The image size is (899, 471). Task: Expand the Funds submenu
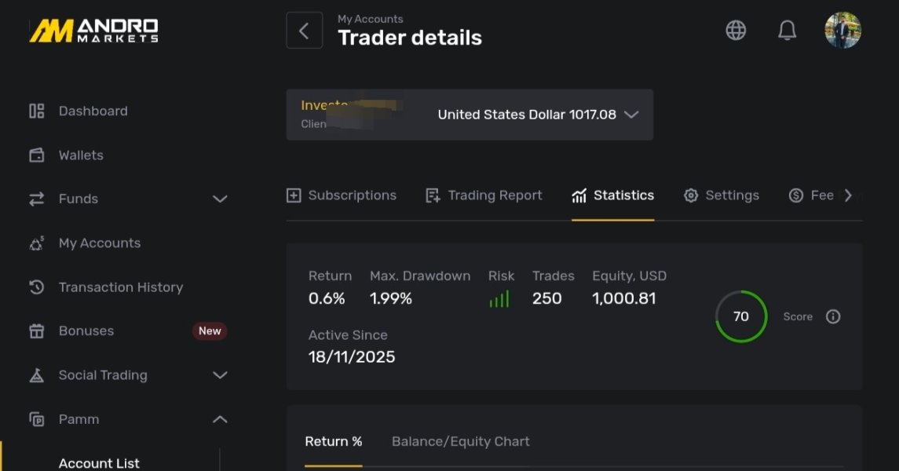[220, 199]
